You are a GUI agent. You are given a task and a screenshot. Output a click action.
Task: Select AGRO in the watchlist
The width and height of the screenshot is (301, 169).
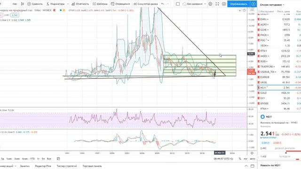coord(279,24)
